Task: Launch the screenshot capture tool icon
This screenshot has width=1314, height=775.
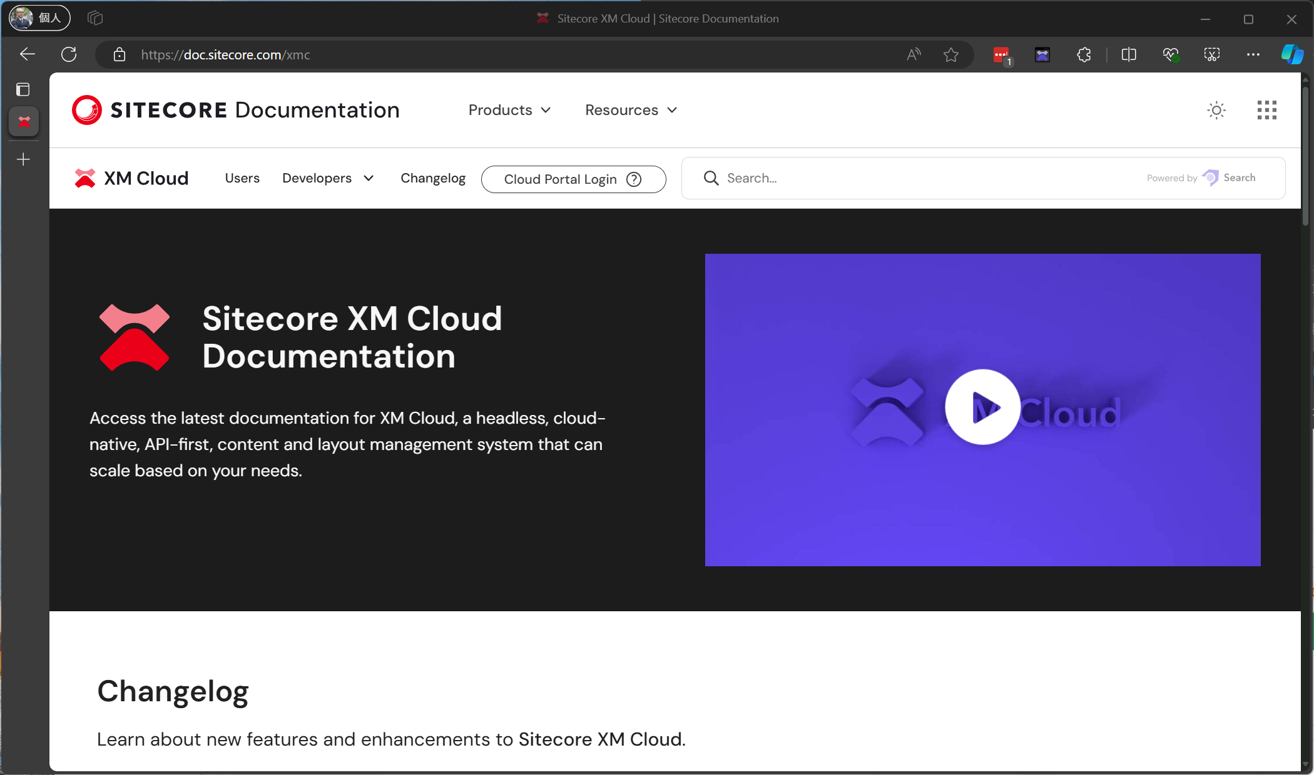Action: 1212,54
